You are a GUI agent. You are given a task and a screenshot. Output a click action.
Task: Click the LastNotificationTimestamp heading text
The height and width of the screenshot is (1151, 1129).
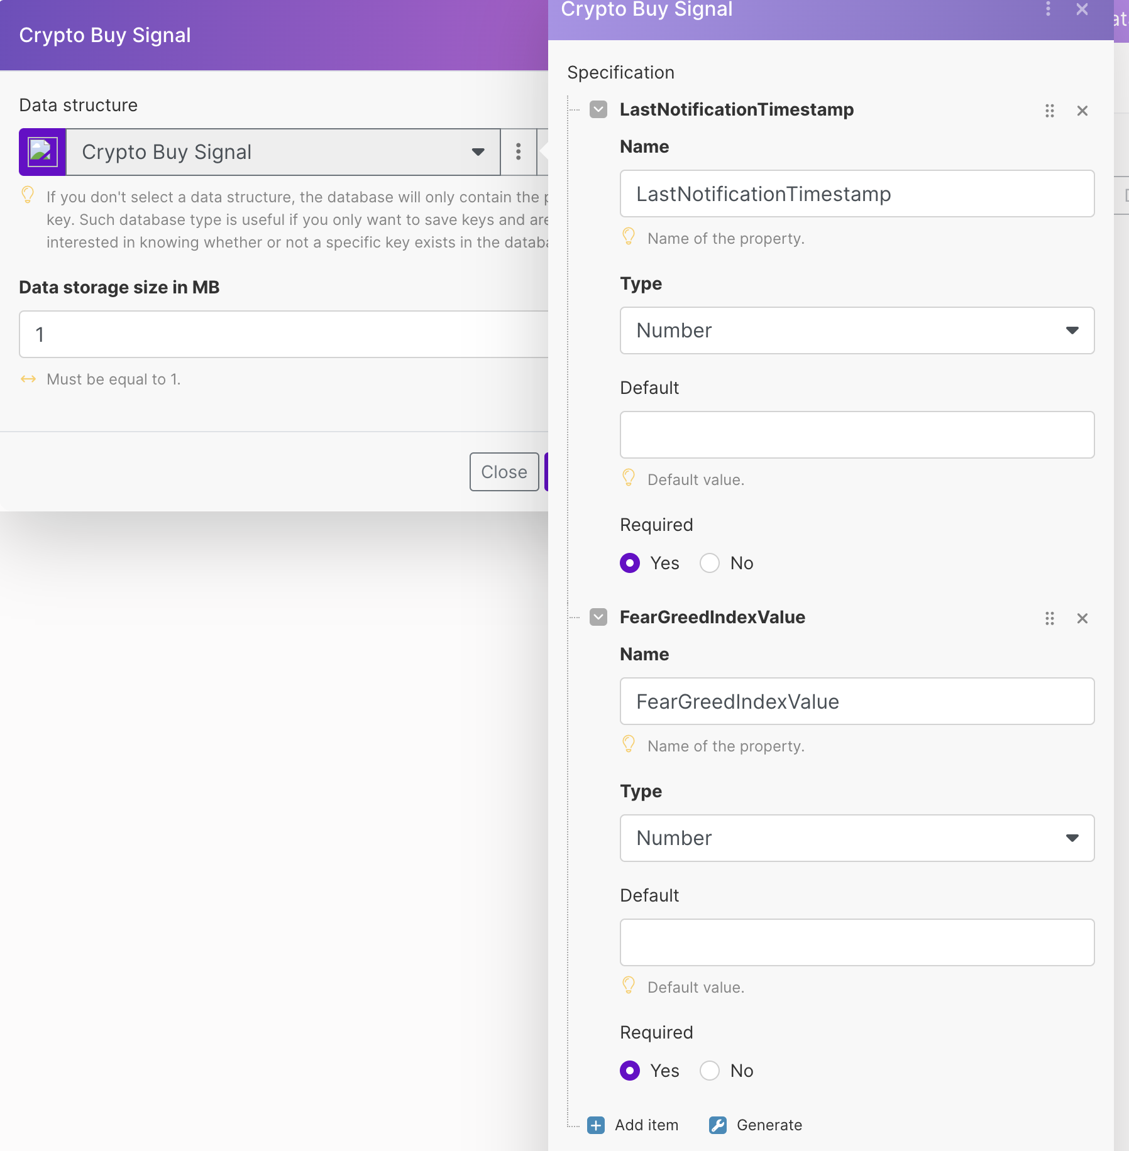[737, 109]
